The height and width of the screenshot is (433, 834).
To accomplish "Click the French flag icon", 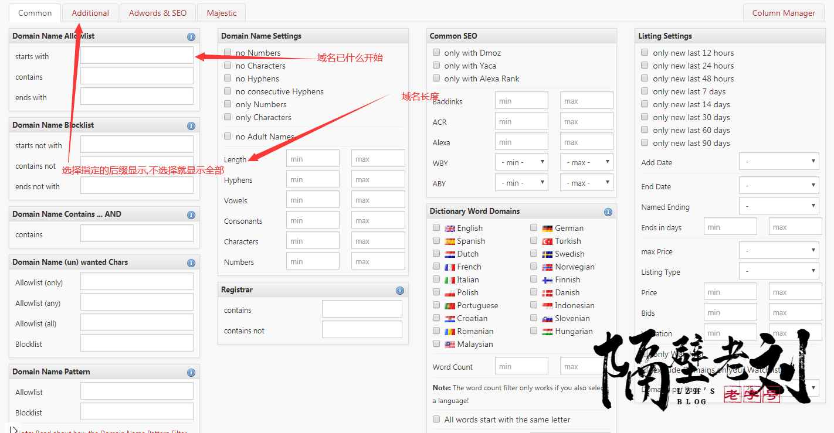I will click(450, 267).
